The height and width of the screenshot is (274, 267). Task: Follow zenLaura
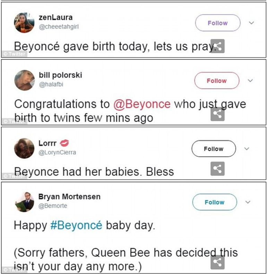[217, 23]
